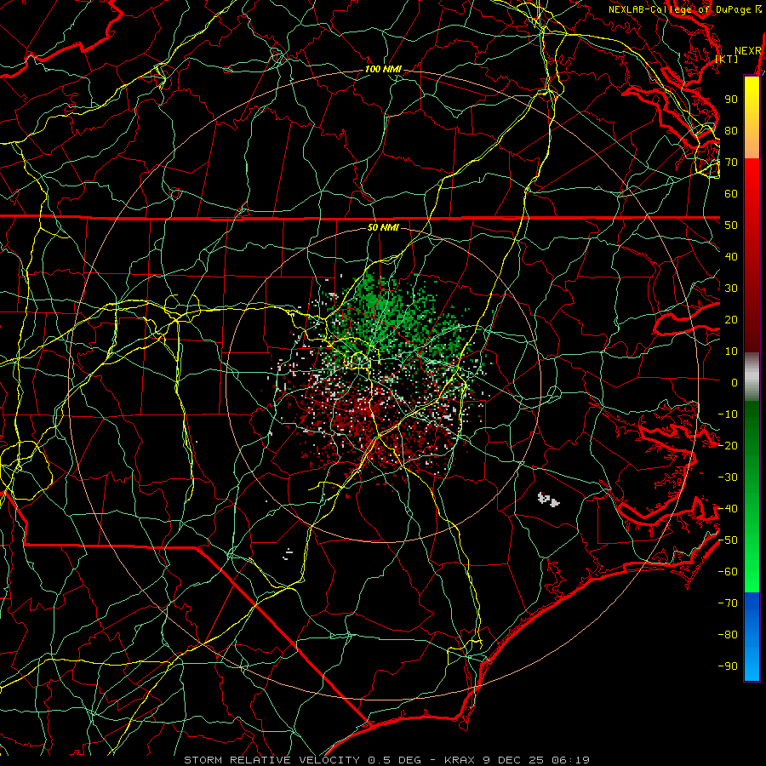This screenshot has width=766, height=766.
Task: Click the "NEXR" label at top right
Action: click(748, 51)
